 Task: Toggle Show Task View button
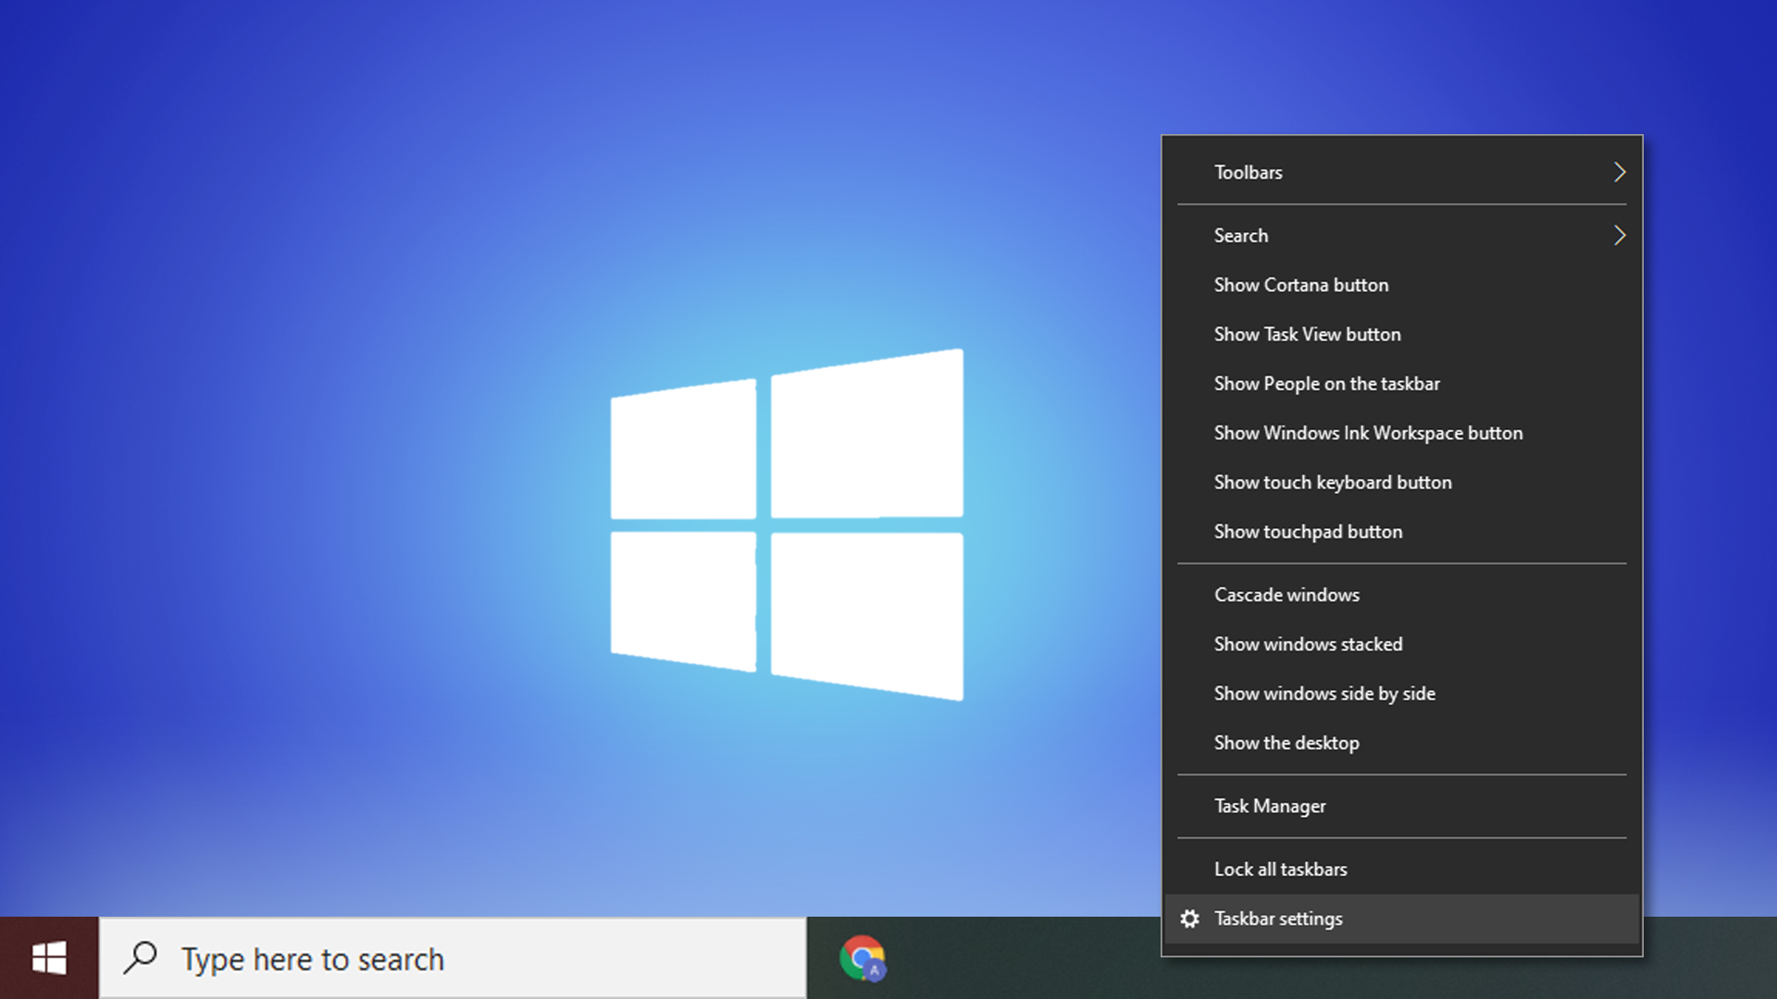coord(1307,333)
